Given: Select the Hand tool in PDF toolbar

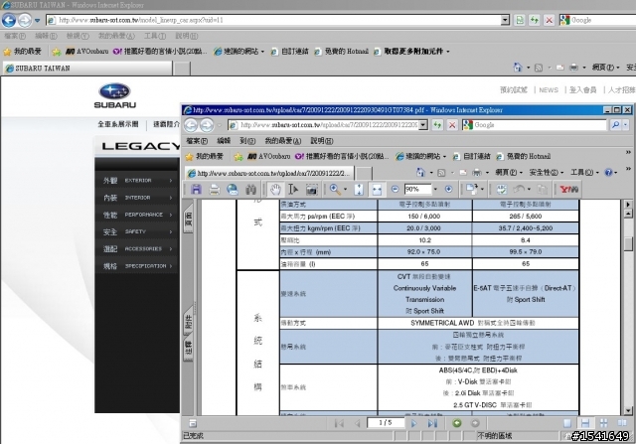Looking at the screenshot, I should click(275, 189).
